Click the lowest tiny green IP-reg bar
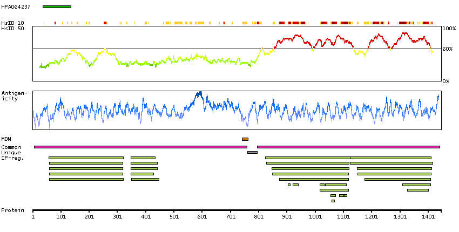 click(333, 201)
